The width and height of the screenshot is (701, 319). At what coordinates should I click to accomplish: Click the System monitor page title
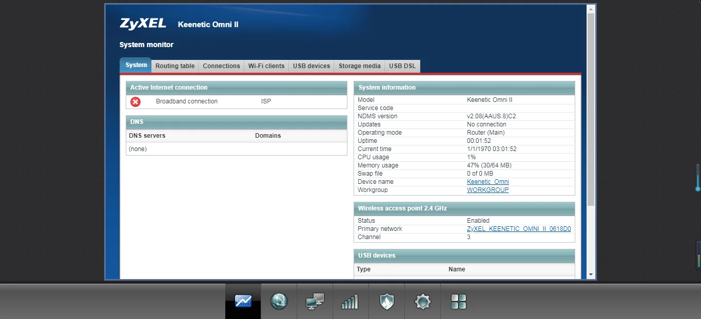click(147, 45)
